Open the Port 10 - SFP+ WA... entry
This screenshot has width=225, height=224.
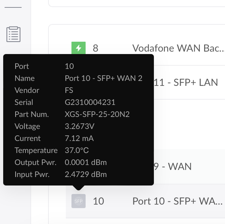[x=177, y=201]
